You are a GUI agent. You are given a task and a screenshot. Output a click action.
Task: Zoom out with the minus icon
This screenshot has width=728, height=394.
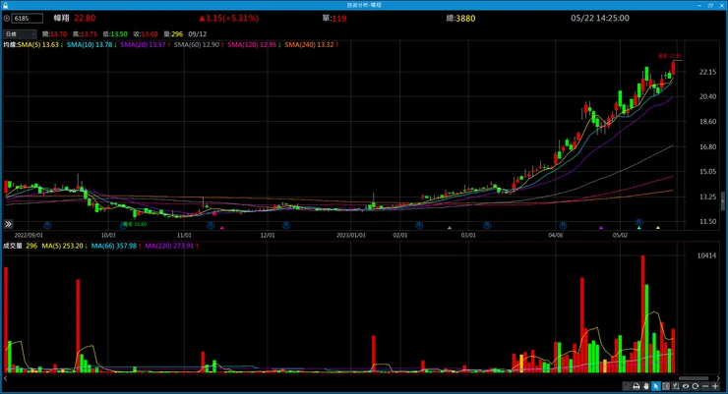pos(705,386)
